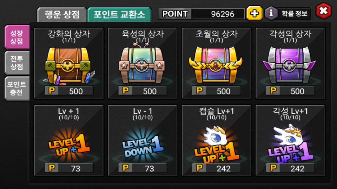The image size is (337, 189).
Task: Open the 성장 상점 side tab
Action: coord(17,37)
